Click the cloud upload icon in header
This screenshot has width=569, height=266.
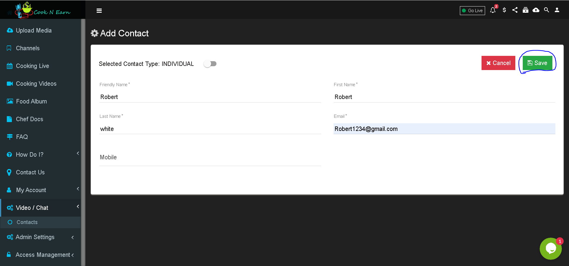[536, 10]
